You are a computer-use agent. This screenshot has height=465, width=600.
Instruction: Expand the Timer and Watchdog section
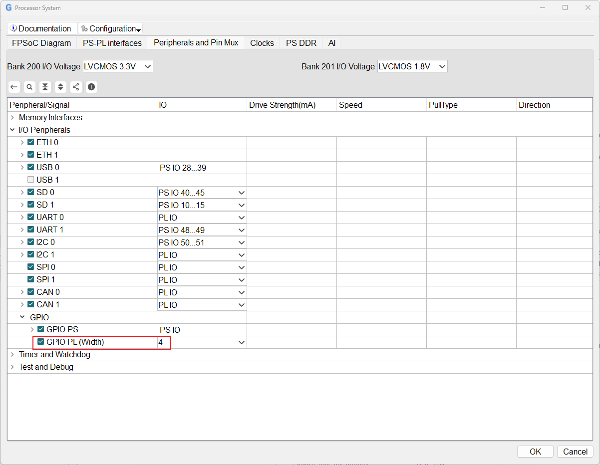12,355
